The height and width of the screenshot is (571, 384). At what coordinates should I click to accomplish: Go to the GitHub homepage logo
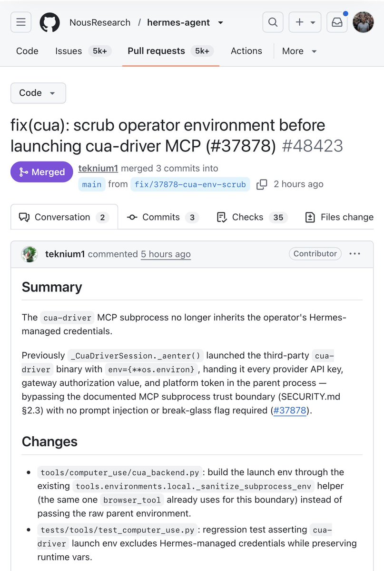pos(49,22)
